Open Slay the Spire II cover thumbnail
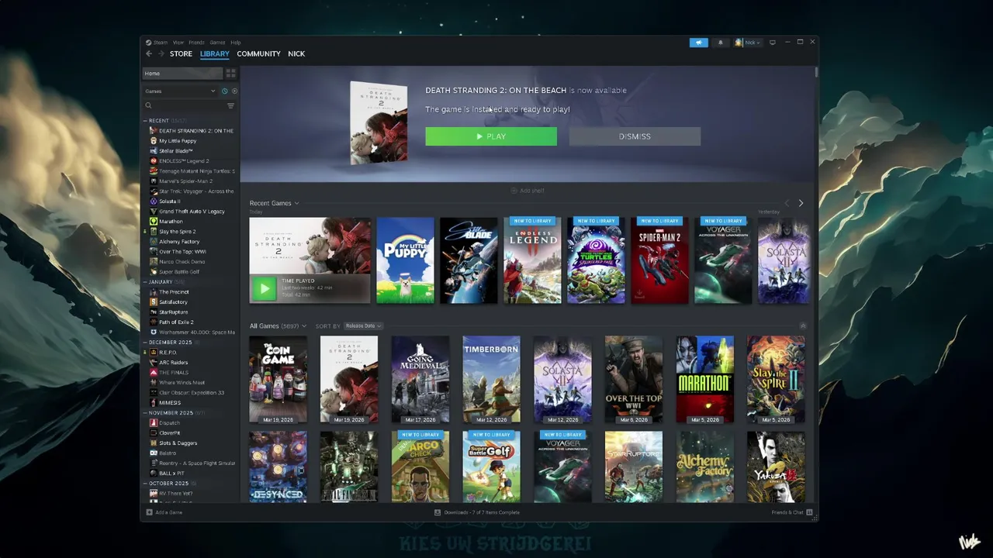Viewport: 993px width, 558px height. [776, 380]
